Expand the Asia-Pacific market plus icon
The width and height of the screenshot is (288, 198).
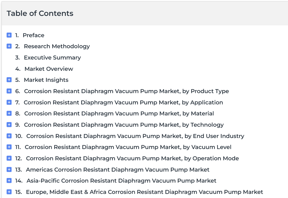pos(9,181)
